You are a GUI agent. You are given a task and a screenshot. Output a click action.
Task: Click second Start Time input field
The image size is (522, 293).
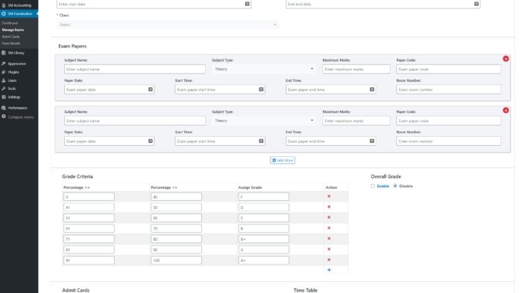tap(220, 141)
